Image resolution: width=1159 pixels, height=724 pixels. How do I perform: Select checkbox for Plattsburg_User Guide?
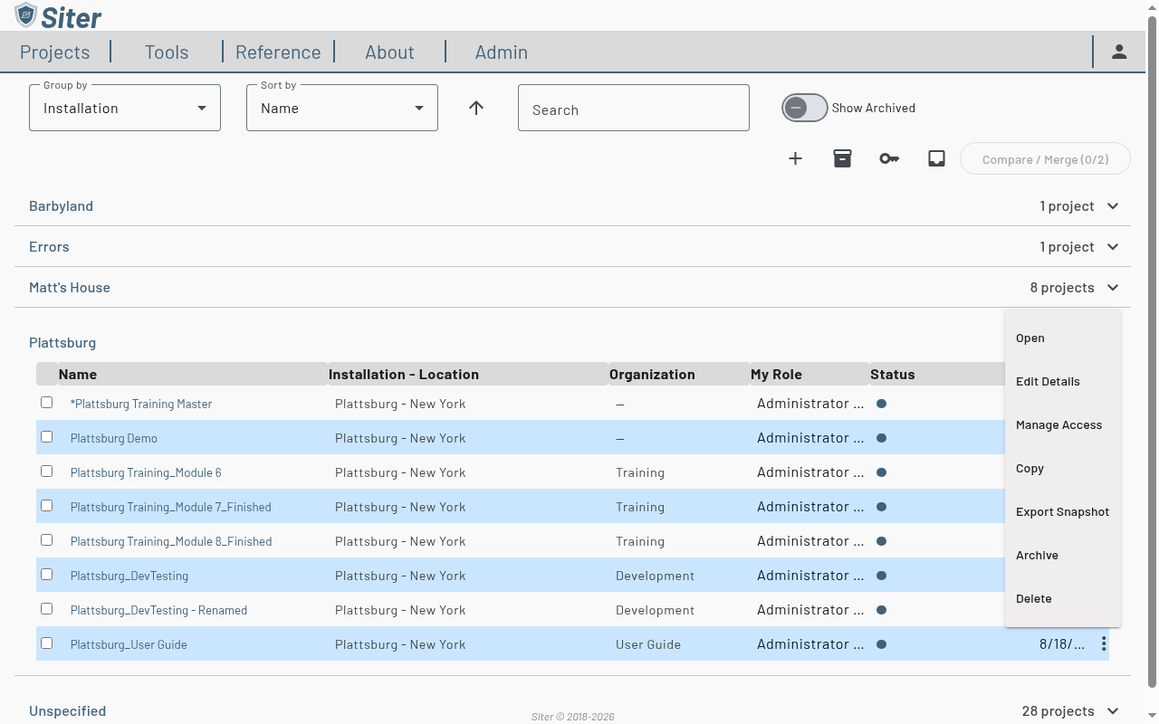[x=46, y=643]
